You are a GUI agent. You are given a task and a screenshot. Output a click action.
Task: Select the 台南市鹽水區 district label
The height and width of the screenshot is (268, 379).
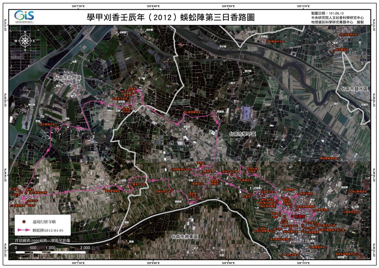coord(354,89)
